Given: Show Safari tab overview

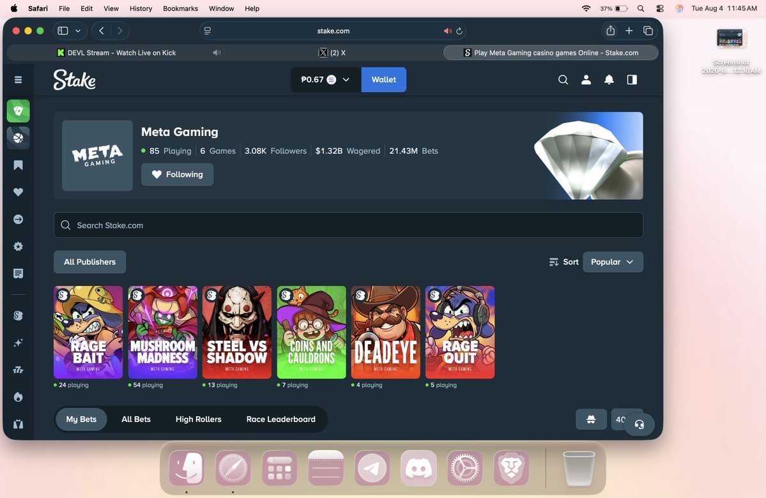Looking at the screenshot, I should tap(648, 31).
